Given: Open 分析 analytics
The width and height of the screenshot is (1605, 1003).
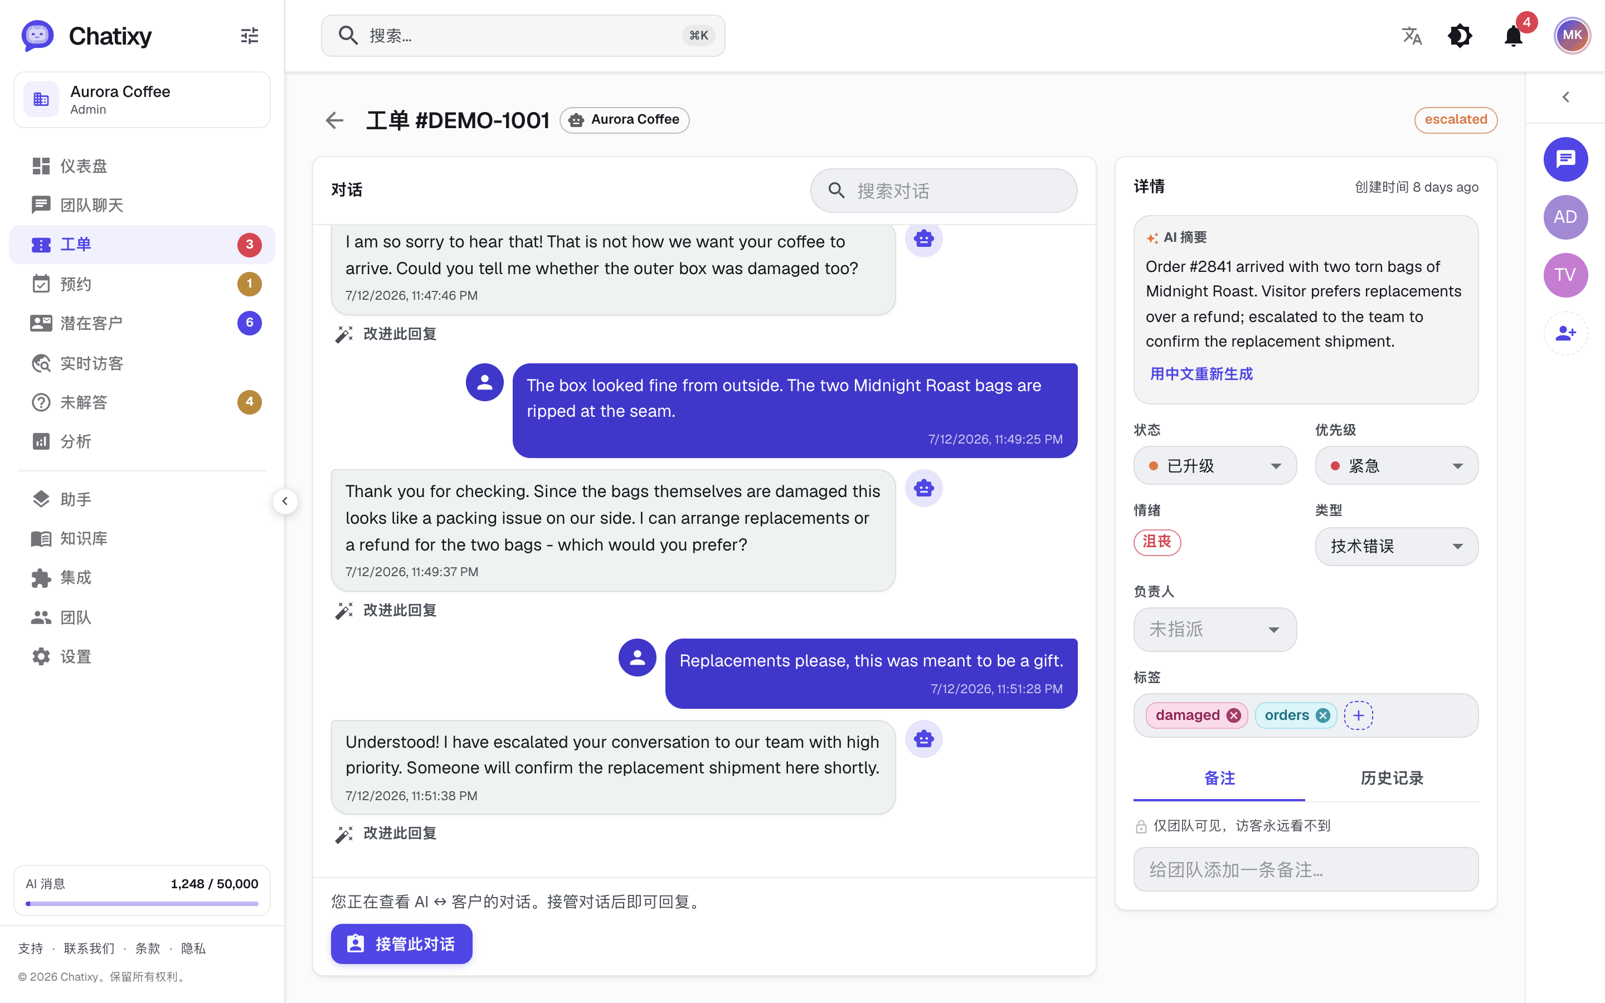Looking at the screenshot, I should pos(142,441).
